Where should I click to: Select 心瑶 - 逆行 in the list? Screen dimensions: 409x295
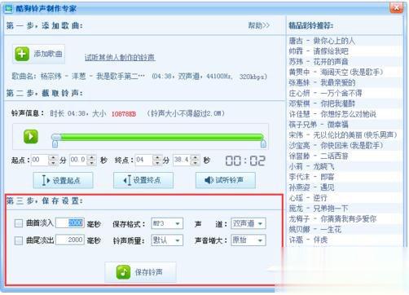(308, 198)
